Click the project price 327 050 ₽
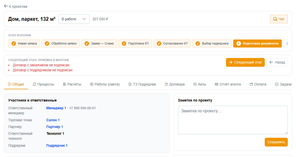 [100, 19]
